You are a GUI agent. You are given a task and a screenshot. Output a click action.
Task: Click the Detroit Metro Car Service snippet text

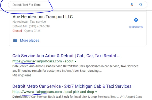click(77, 97)
